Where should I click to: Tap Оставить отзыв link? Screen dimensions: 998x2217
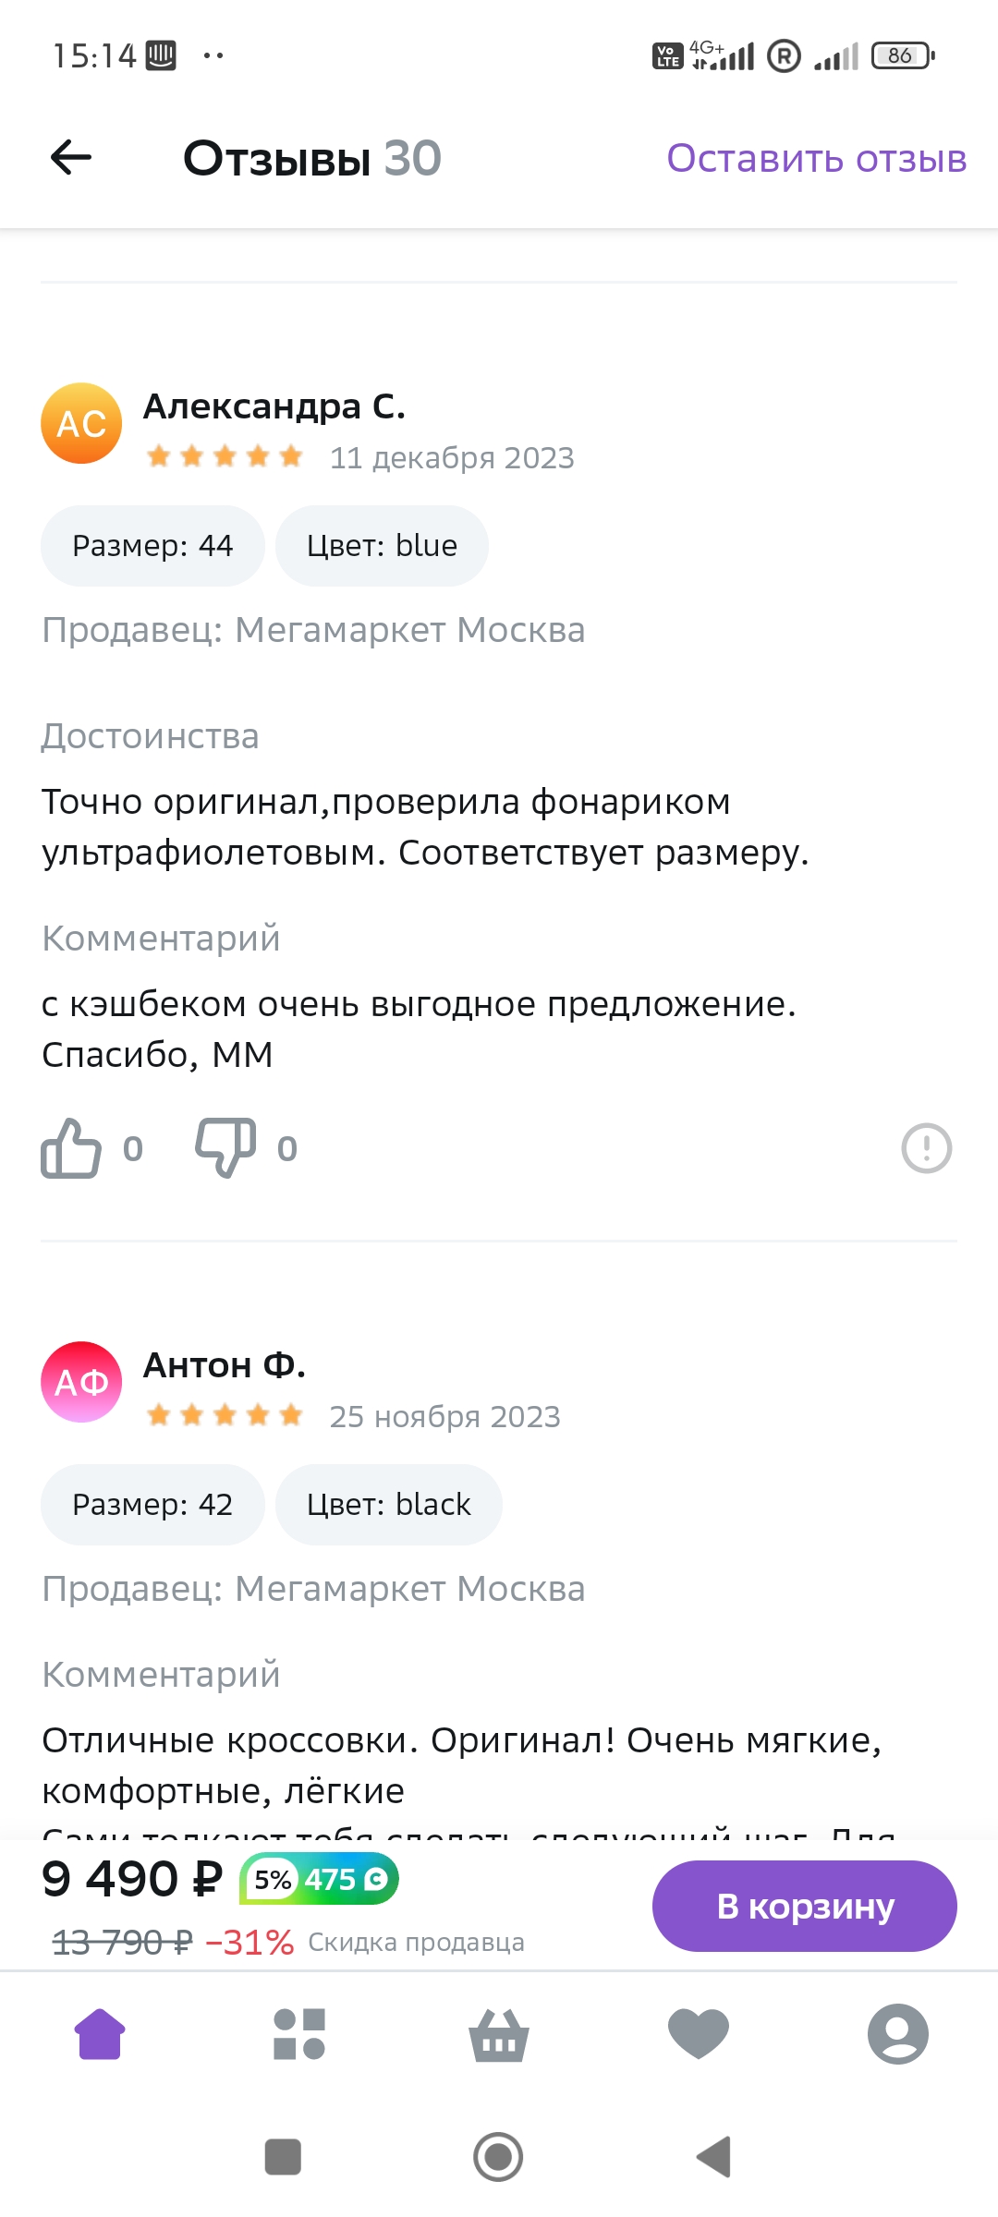(x=817, y=159)
